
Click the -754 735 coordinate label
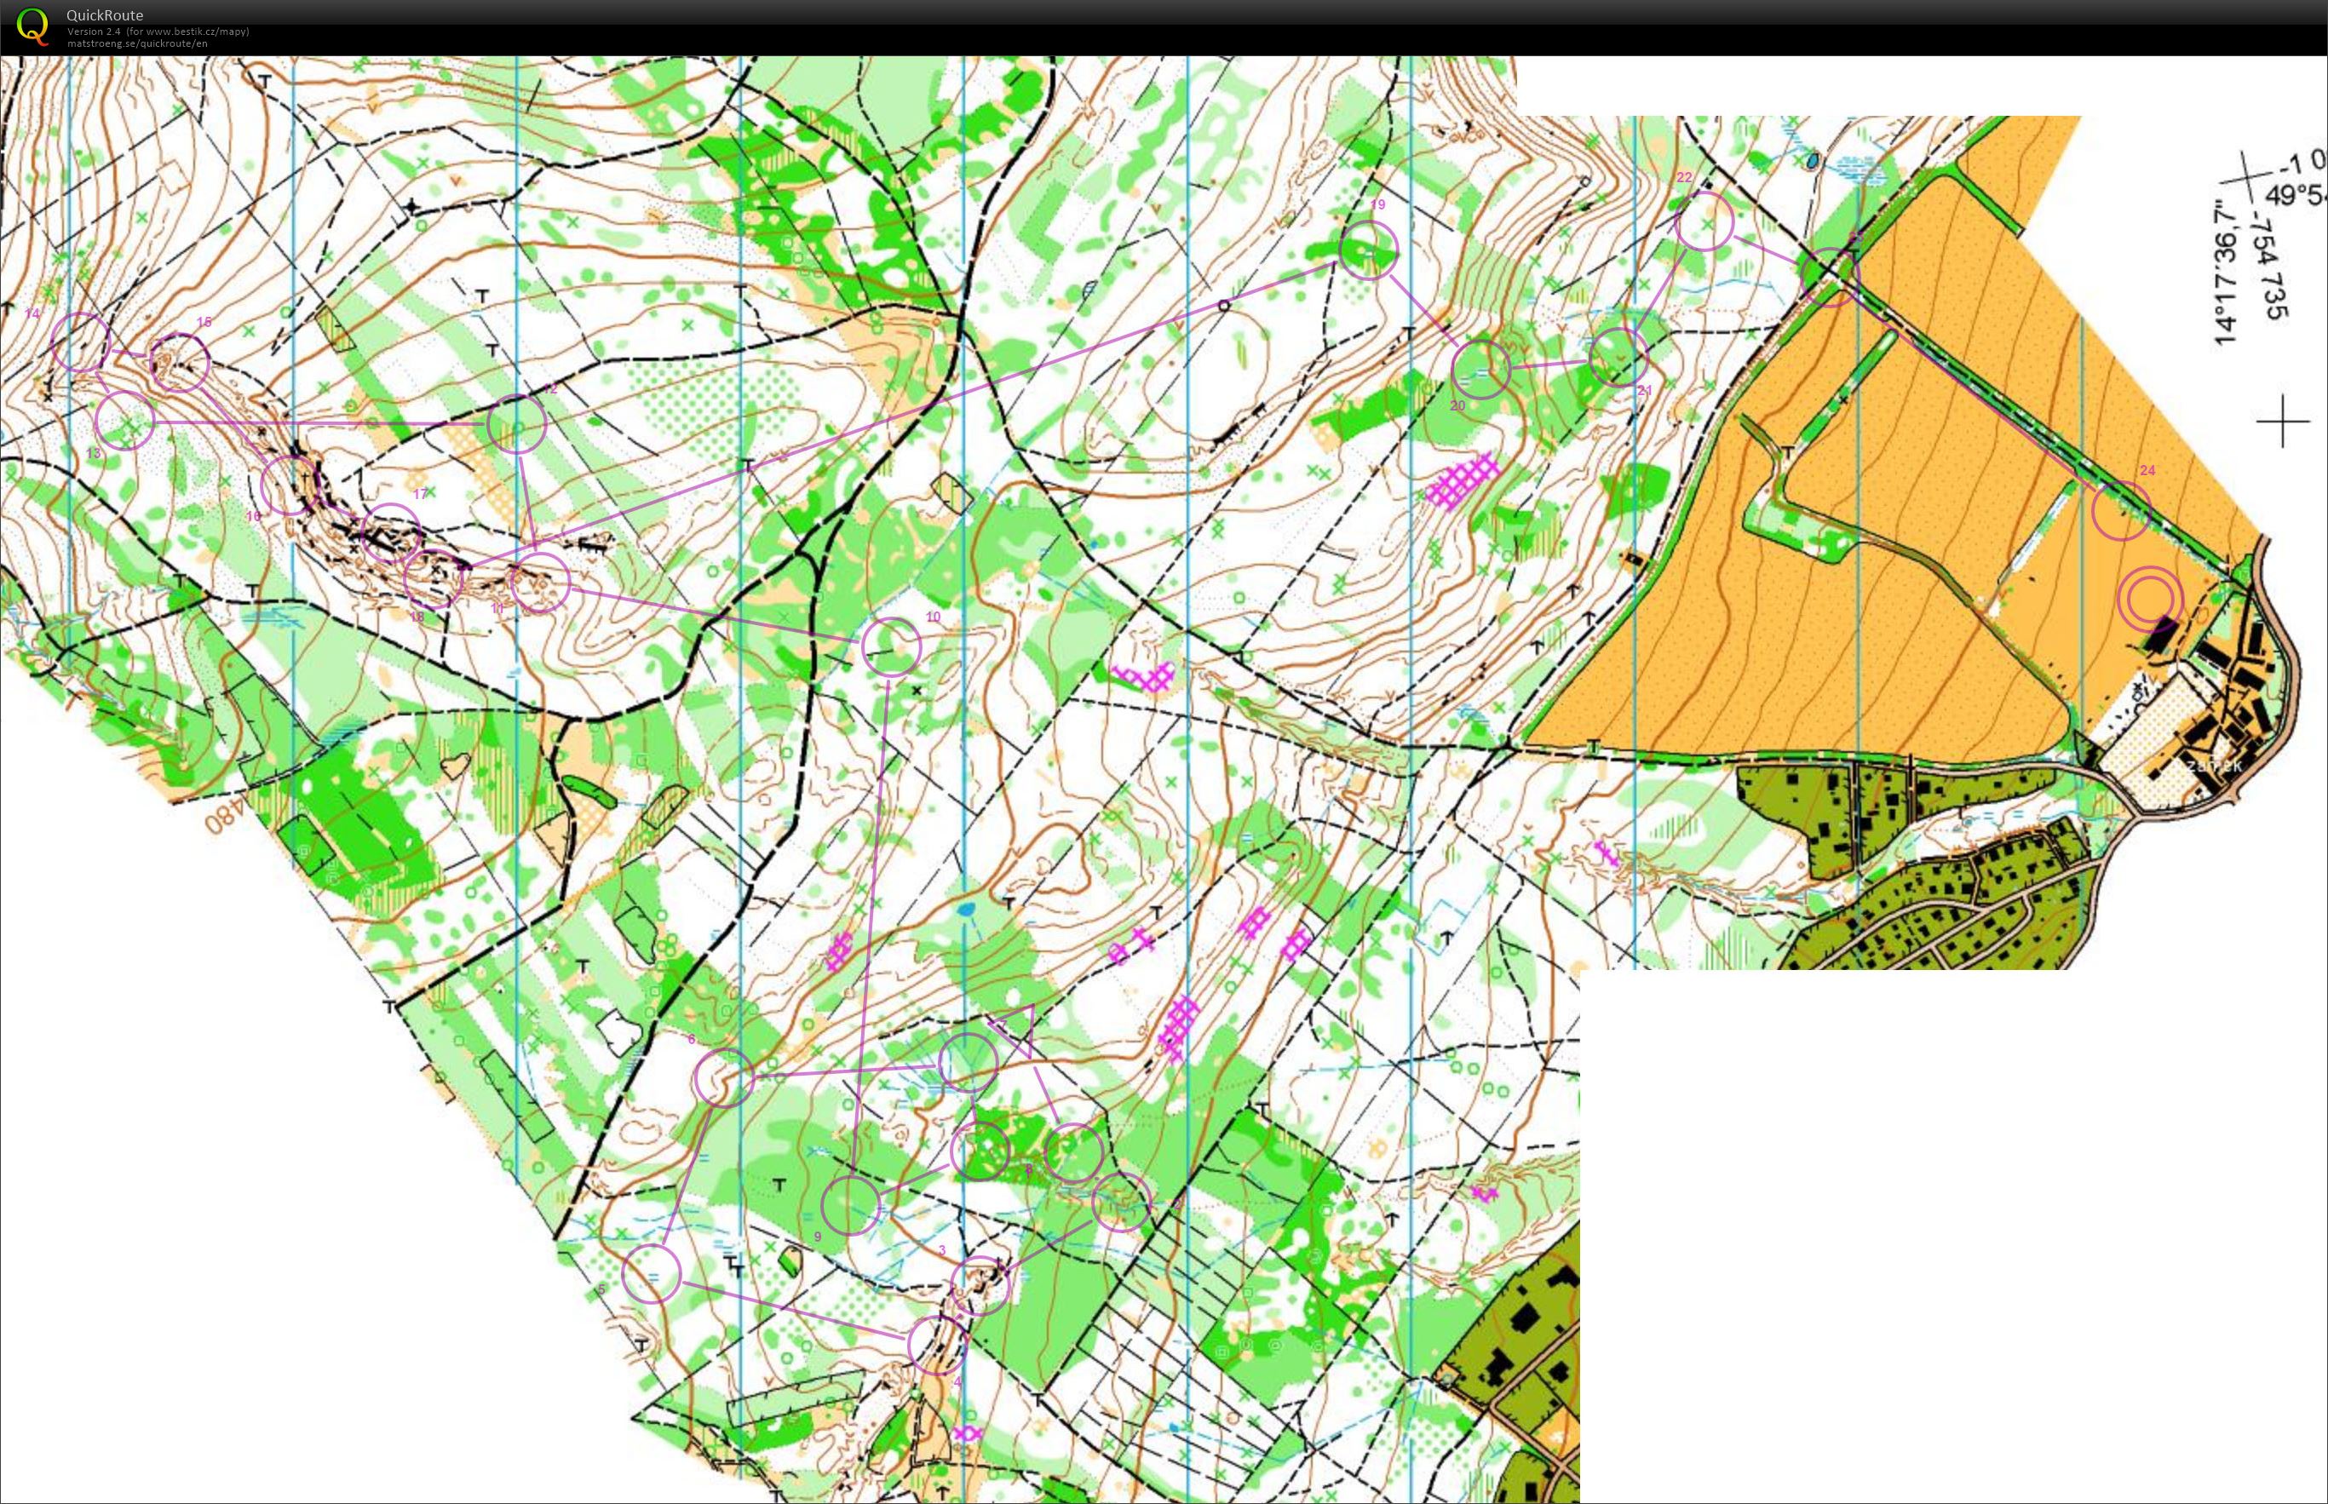(x=2268, y=267)
